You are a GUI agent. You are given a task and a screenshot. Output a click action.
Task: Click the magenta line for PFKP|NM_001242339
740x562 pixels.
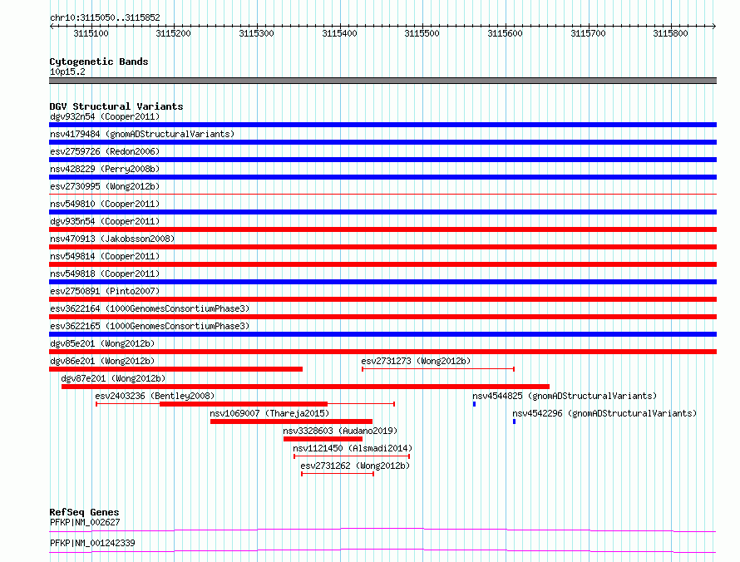tap(382, 550)
